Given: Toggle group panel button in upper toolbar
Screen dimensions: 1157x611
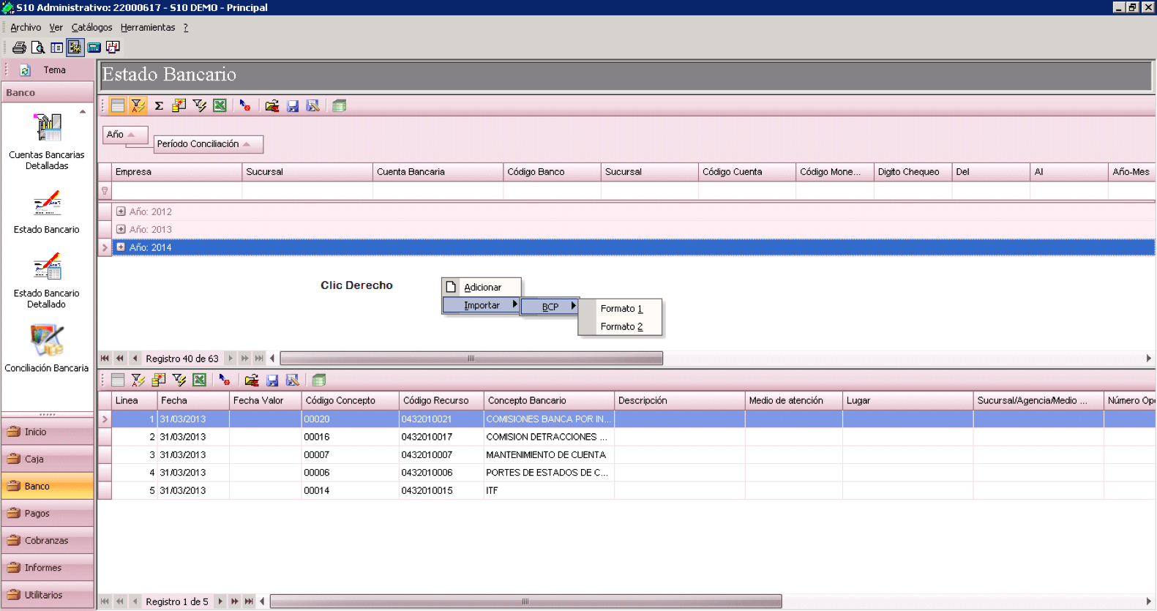Looking at the screenshot, I should [118, 106].
